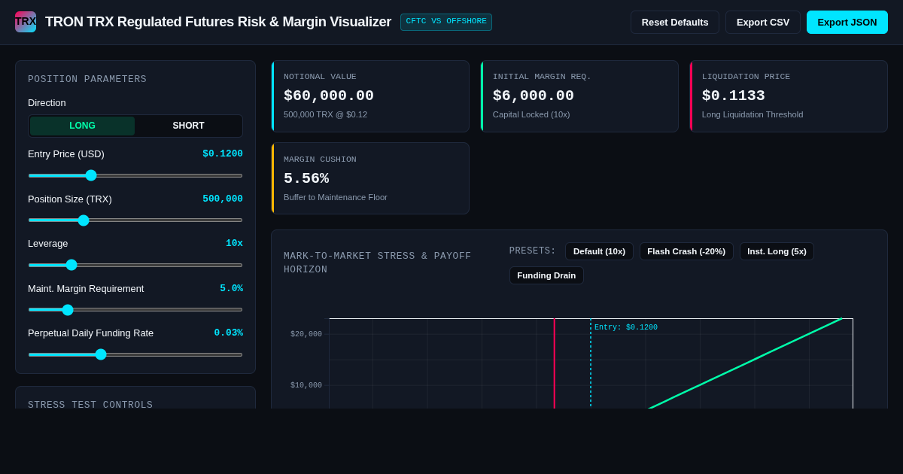Screen dimensions: 903x474
Task: Adjust Maint. Margin Requirement slider
Action: [x=135, y=310]
